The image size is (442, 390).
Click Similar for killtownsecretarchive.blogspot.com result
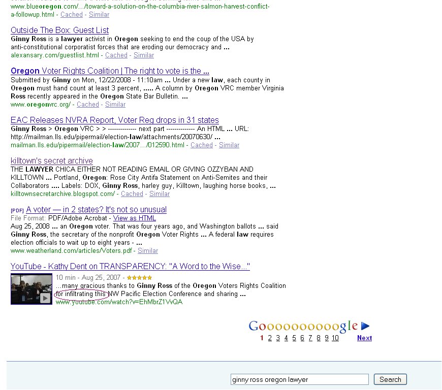click(x=160, y=194)
